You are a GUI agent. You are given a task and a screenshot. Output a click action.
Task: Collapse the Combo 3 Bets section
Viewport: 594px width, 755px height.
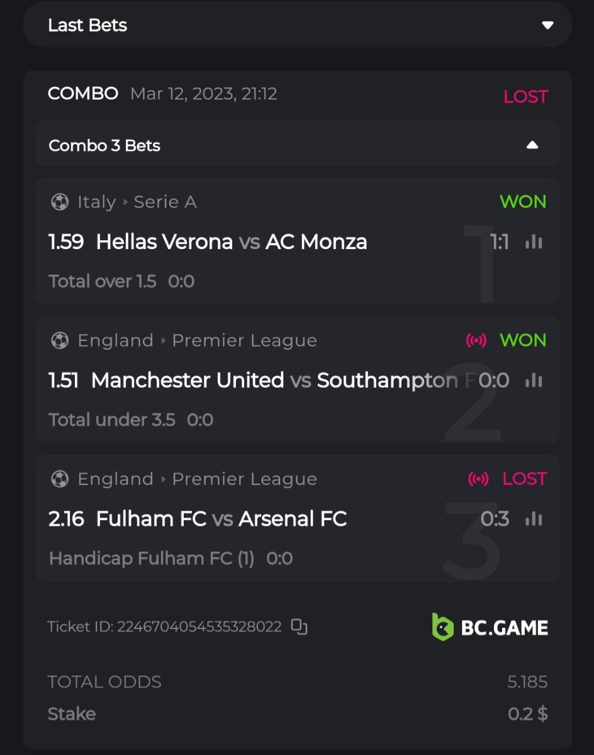click(x=532, y=145)
